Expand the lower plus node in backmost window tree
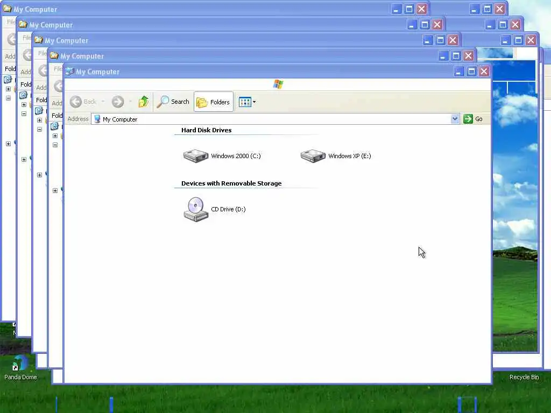Screen dimensions: 551x413 (x=9, y=144)
